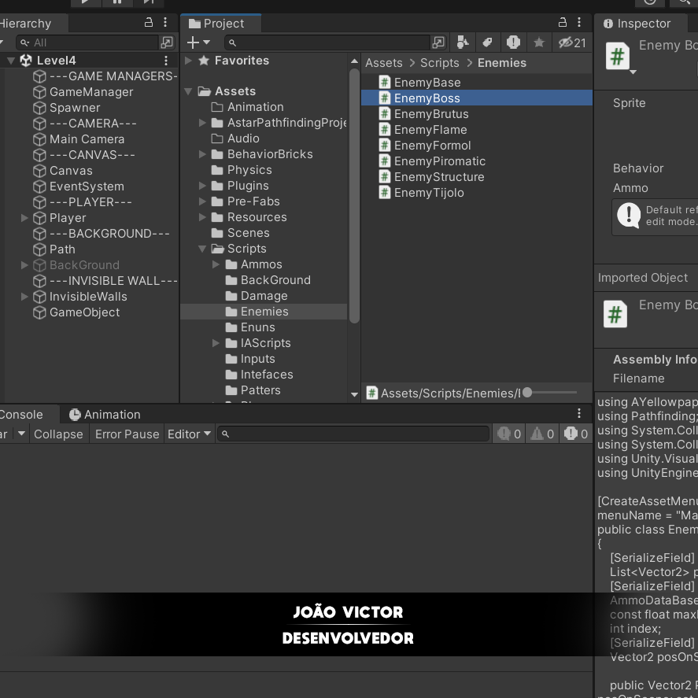Collapse the Level4 scene

(x=11, y=61)
